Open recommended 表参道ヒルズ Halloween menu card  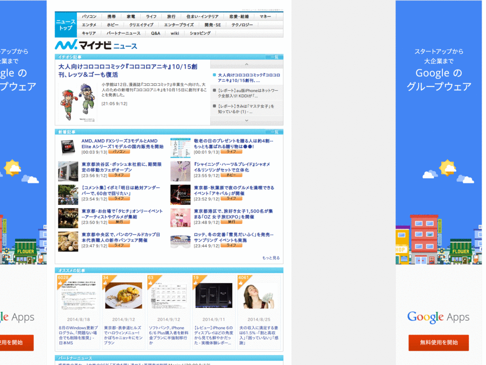123,312
